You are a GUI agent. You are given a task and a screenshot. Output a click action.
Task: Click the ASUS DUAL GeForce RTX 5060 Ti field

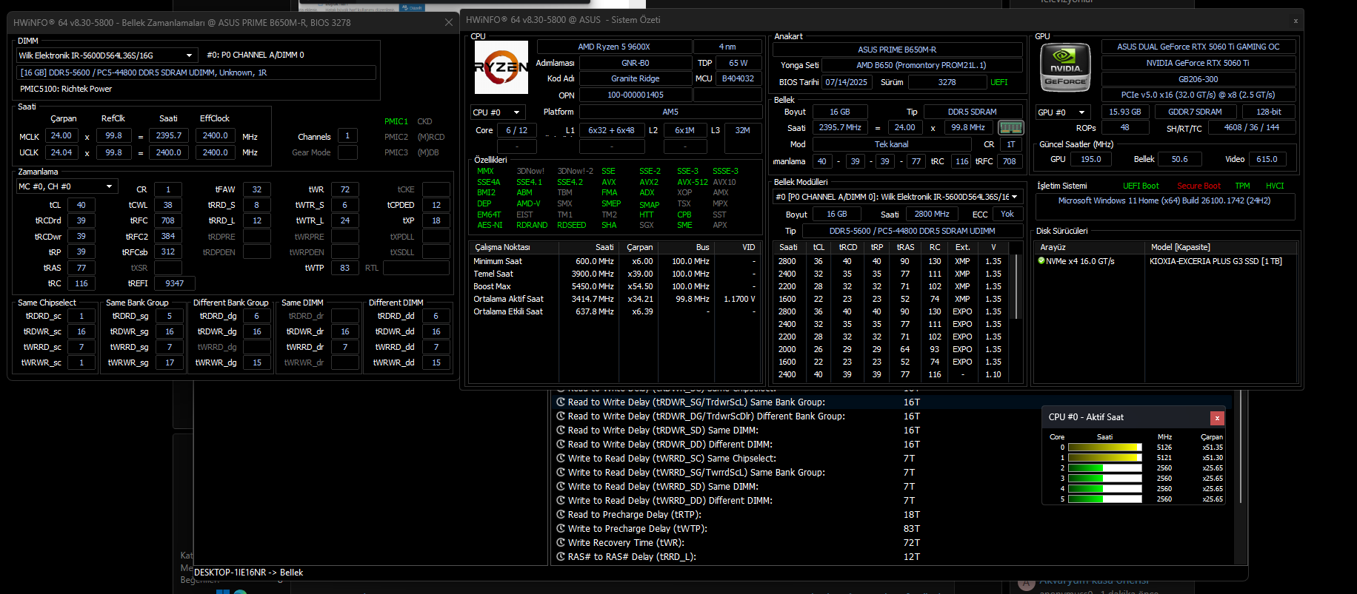pyautogui.click(x=1198, y=47)
